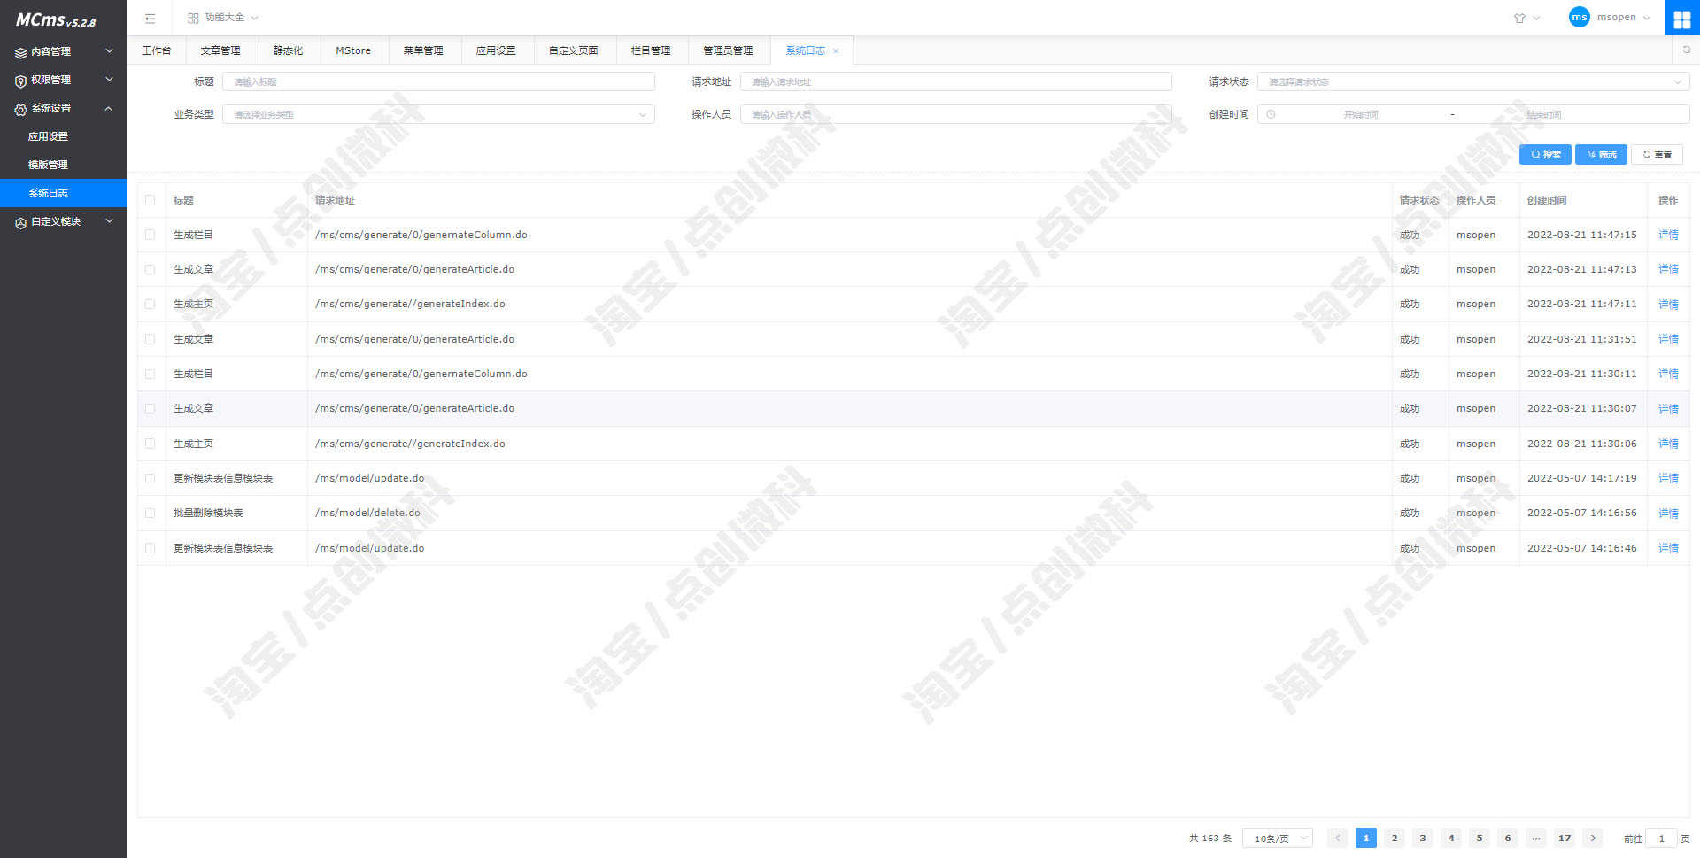Close the 系统日志 tab

(836, 51)
